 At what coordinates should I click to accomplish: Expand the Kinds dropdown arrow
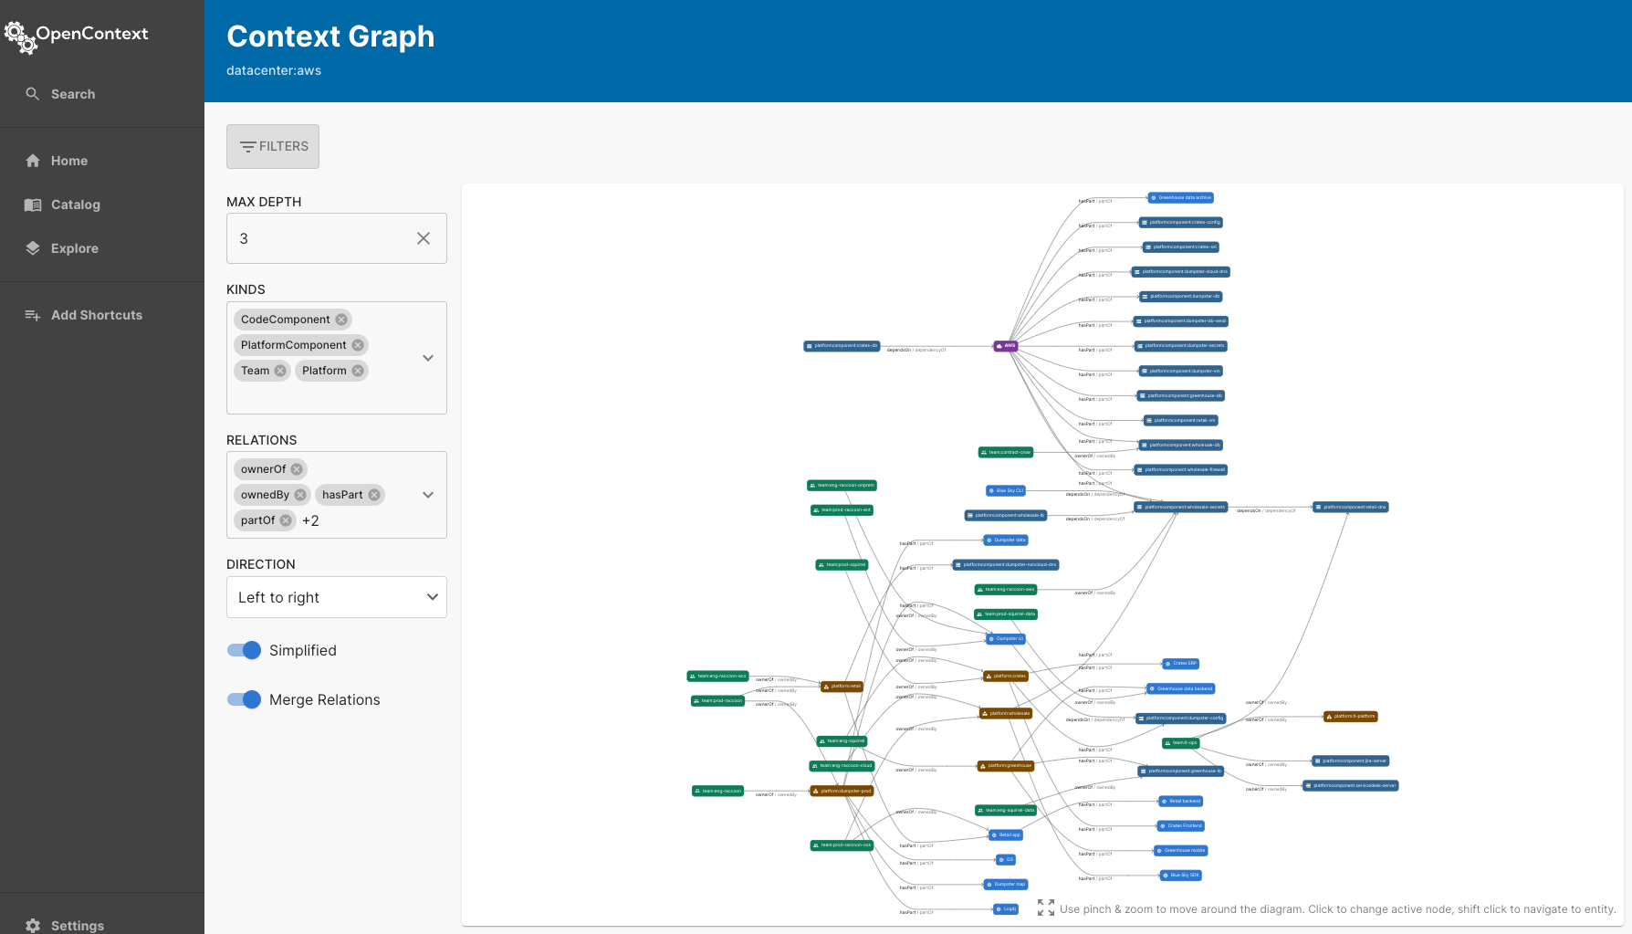click(x=428, y=358)
